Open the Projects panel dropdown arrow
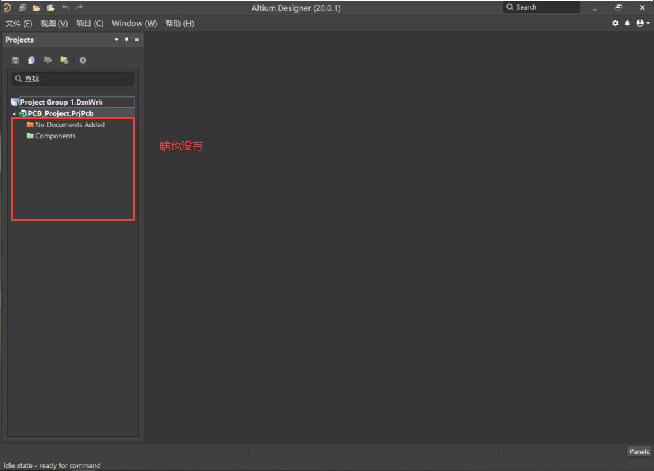Image resolution: width=654 pixels, height=471 pixels. 116,40
